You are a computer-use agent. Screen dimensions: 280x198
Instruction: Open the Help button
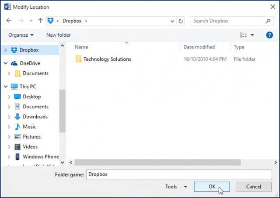tap(269, 35)
